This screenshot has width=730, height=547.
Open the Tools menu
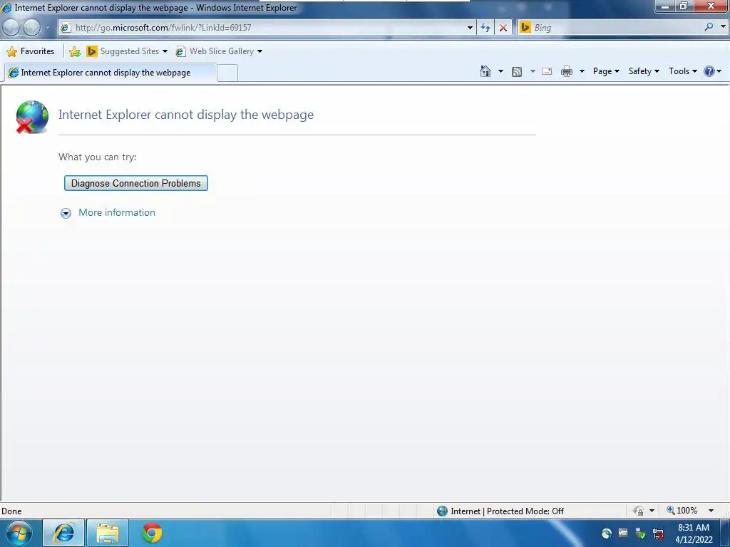click(x=682, y=71)
